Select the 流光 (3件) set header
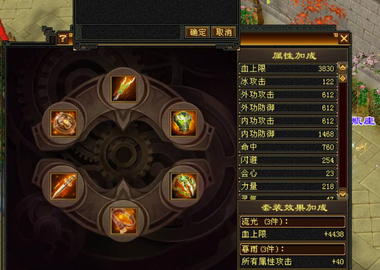Screen dimensions: 380x270 292,222
